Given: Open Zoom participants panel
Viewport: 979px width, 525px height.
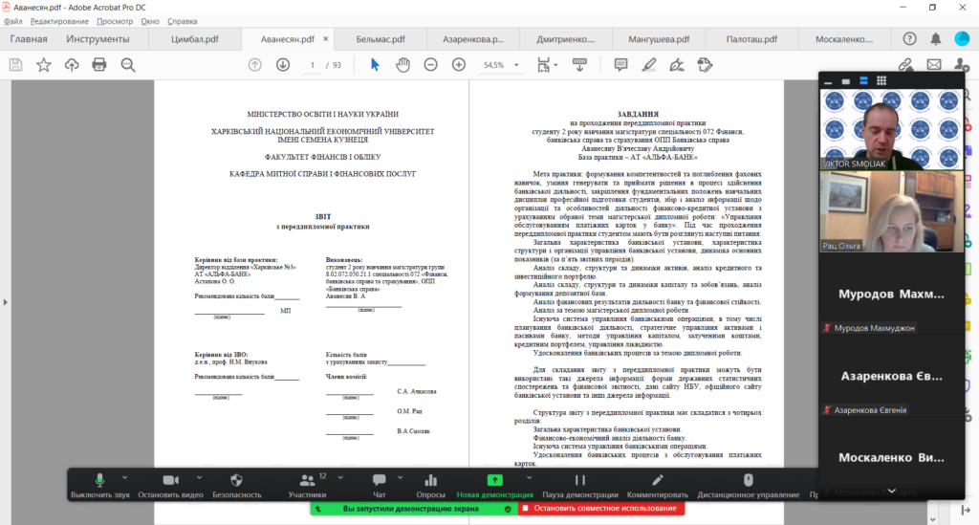Looking at the screenshot, I should pos(307,486).
